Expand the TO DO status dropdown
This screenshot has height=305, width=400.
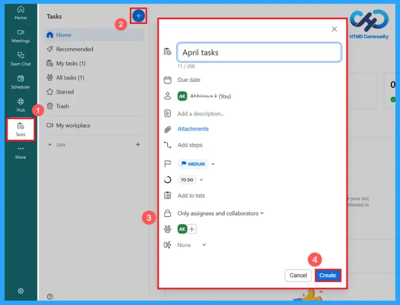[201, 180]
